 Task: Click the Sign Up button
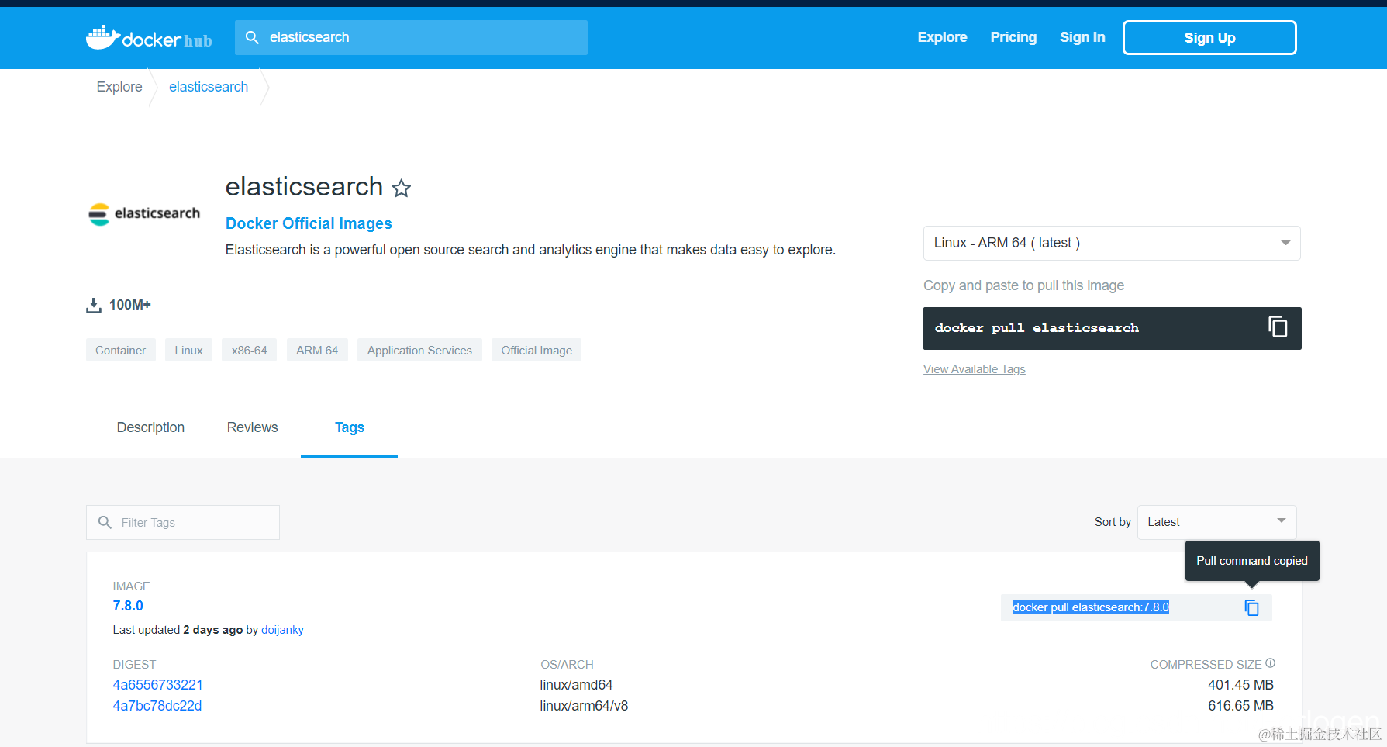[x=1209, y=37]
